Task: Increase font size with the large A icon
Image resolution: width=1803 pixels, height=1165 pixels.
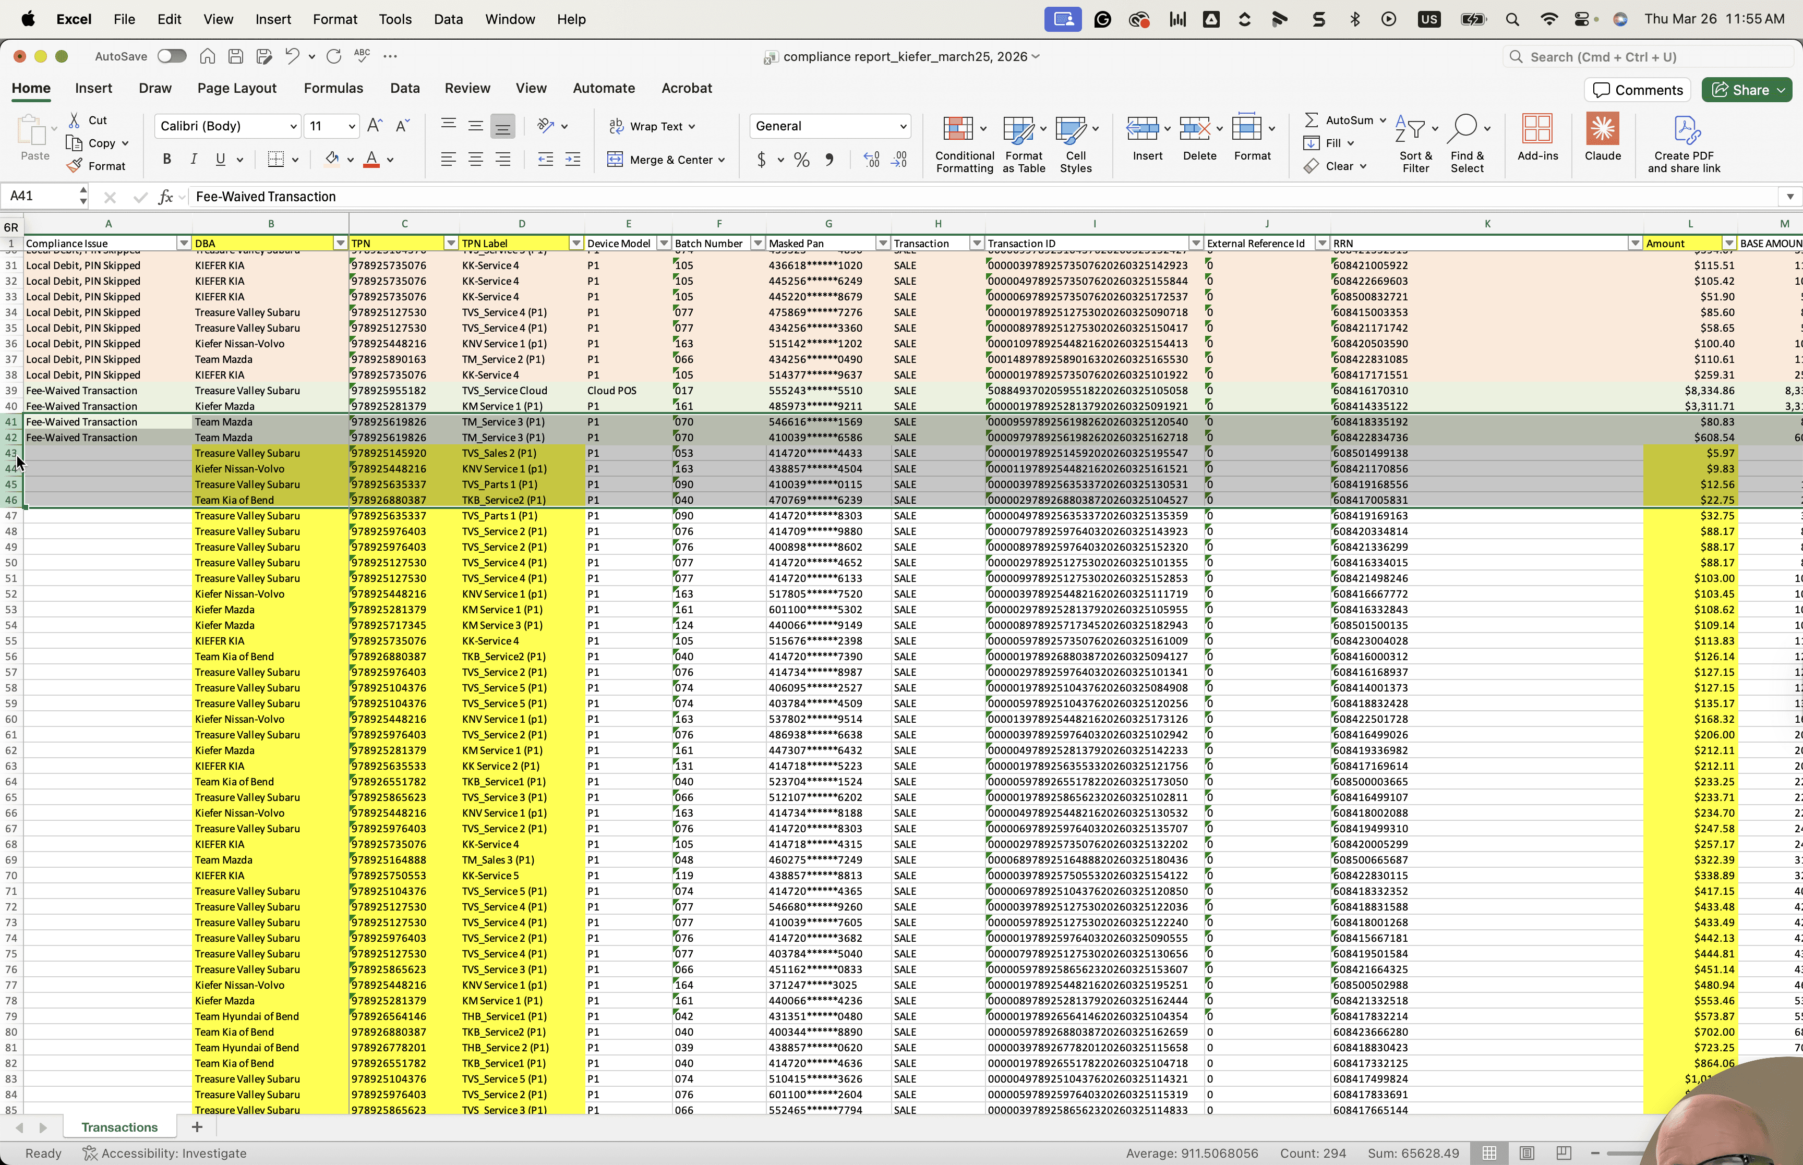Action: (375, 126)
